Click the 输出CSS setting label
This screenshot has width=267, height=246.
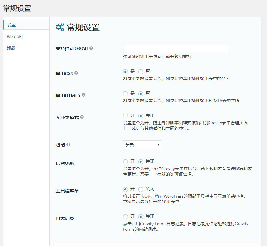(64, 73)
